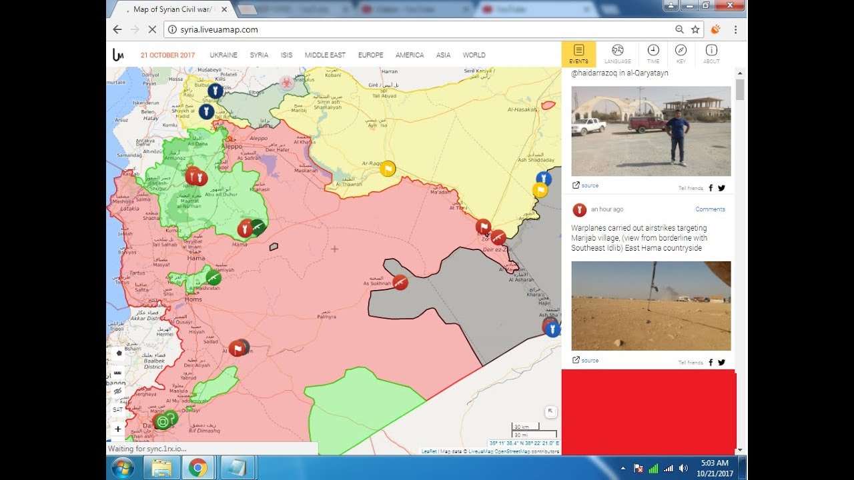The width and height of the screenshot is (854, 480).
Task: Open dark green rifle marker east of Hama
Action: (258, 227)
